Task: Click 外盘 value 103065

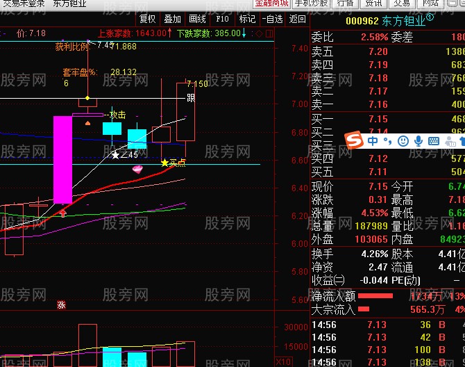Action: pyautogui.click(x=371, y=239)
